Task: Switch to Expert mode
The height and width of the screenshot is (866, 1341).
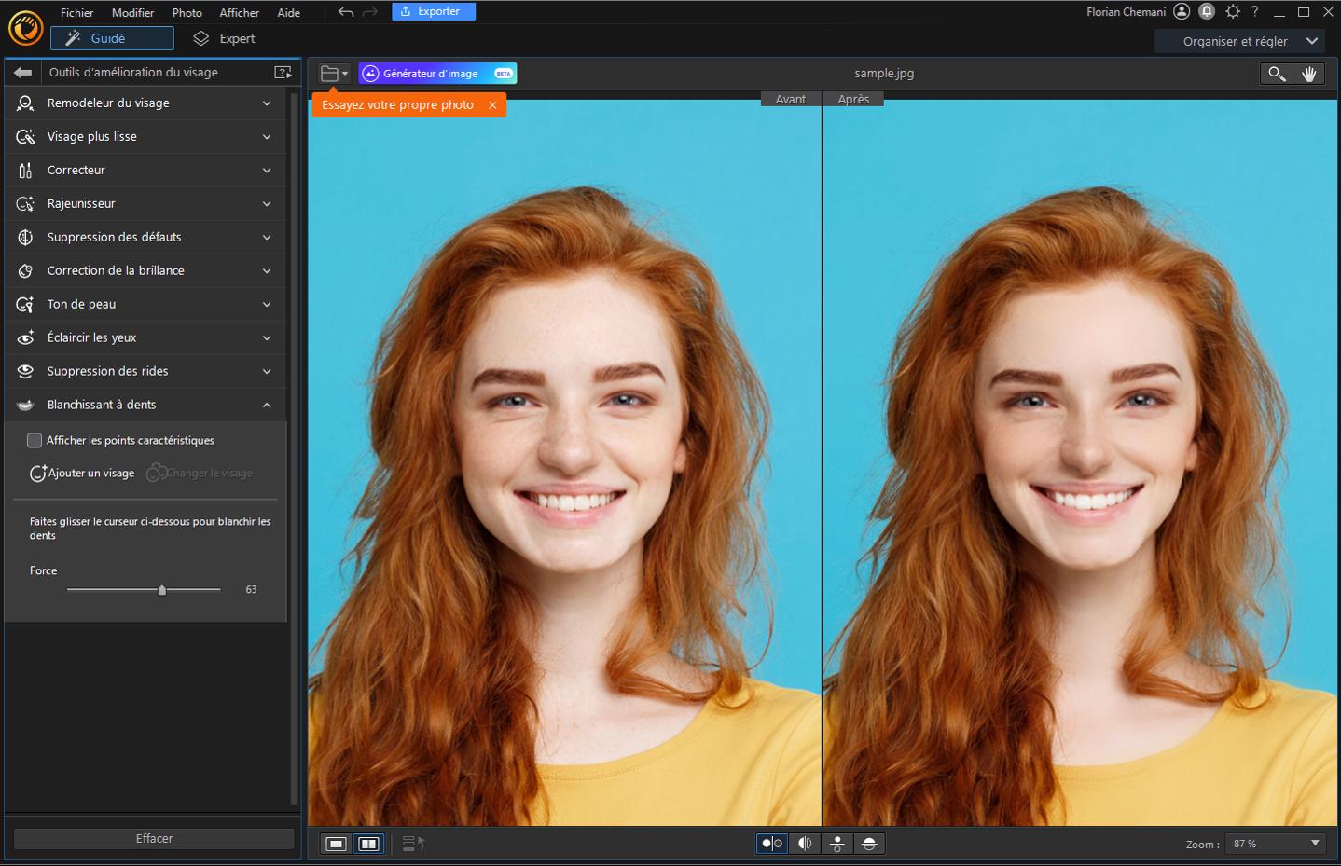Action: tap(224, 38)
